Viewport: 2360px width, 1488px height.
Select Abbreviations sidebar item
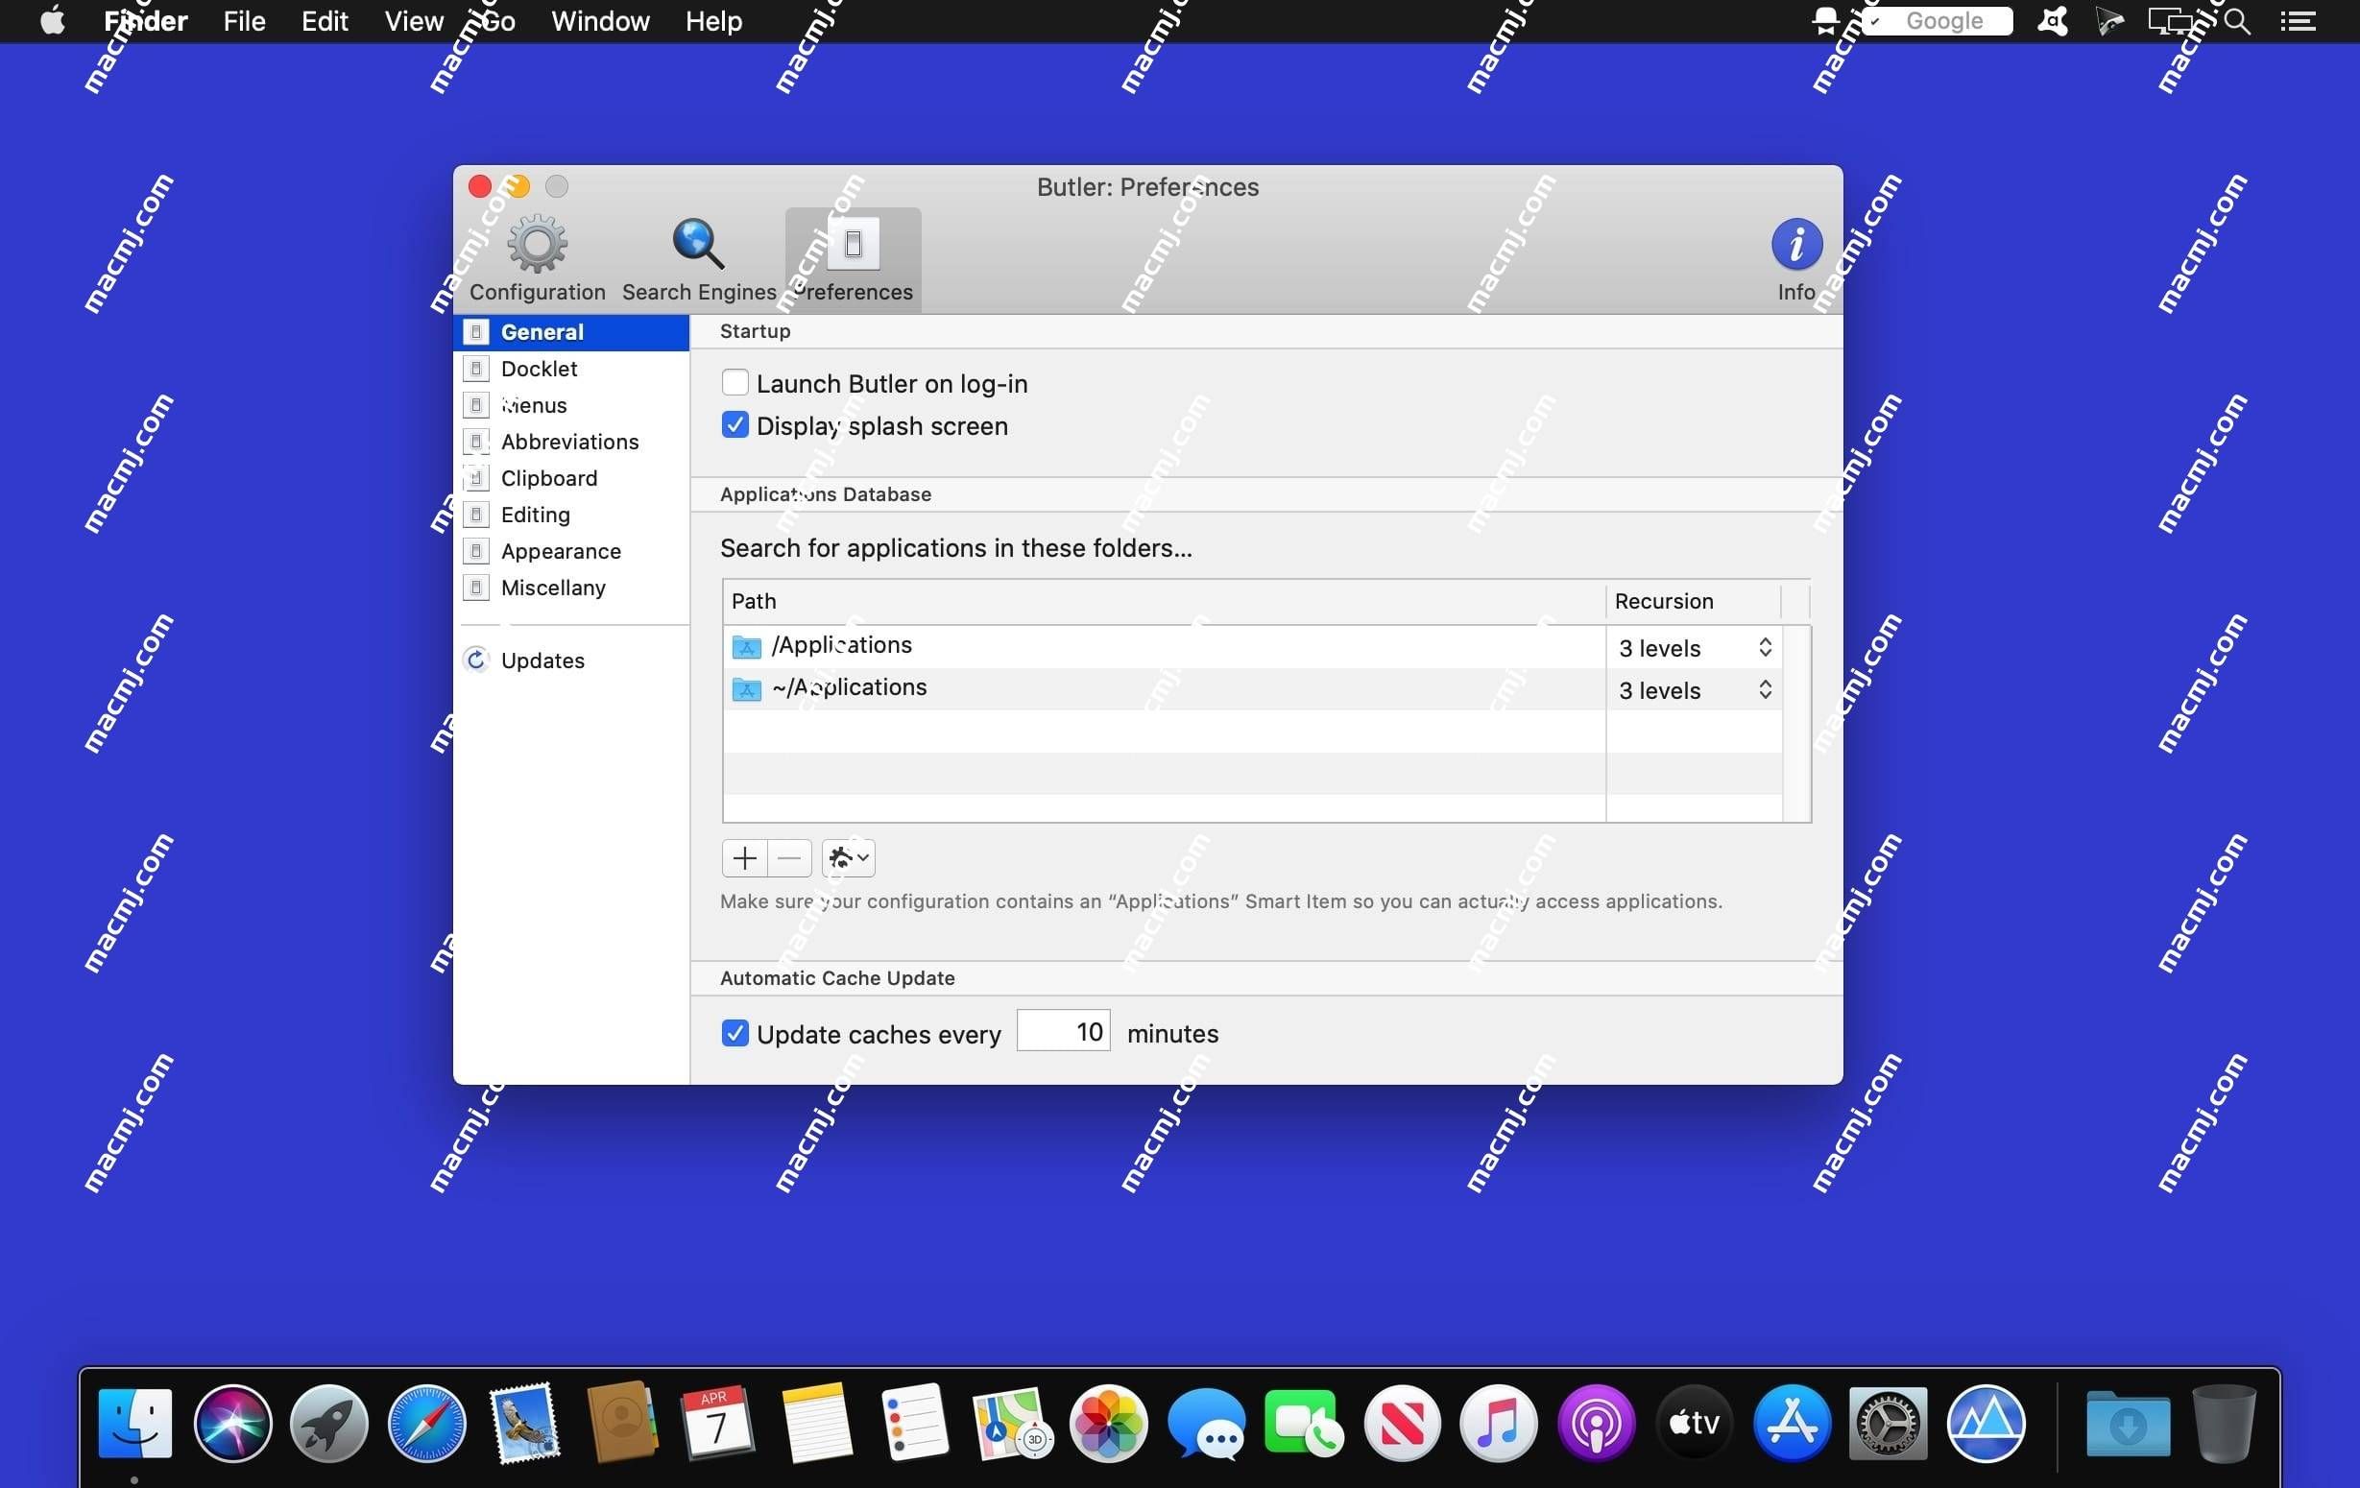(x=570, y=441)
